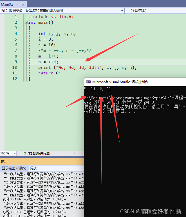Open the output source dropdown showing 调试
The width and height of the screenshot is (186, 217).
click(56, 168)
